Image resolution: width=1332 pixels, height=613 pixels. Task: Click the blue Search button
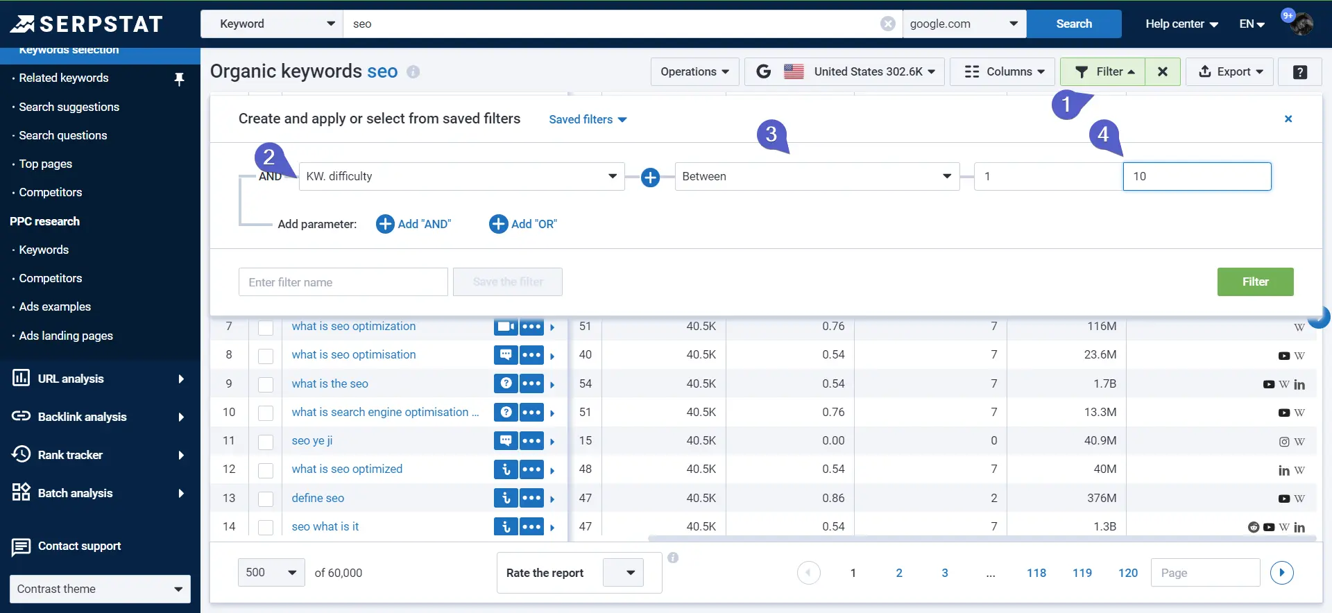pyautogui.click(x=1074, y=24)
